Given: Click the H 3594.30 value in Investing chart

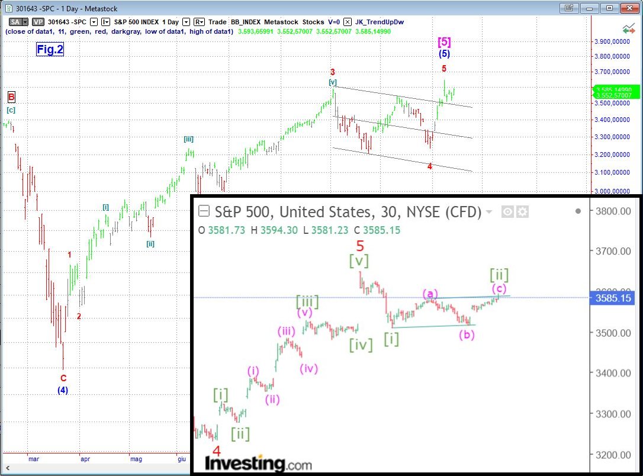Looking at the screenshot, I should tap(274, 230).
